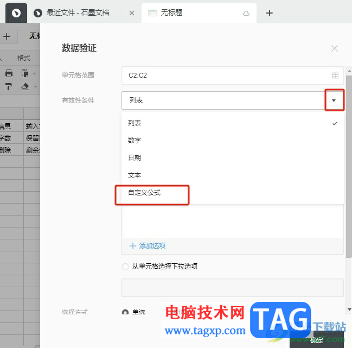Click the dialog scrollbar up arrow
Image resolution: width=352 pixels, height=348 pixels.
pos(349,71)
